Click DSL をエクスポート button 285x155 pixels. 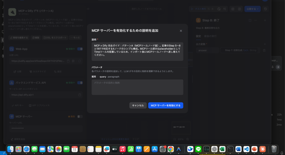pyautogui.click(x=55, y=37)
